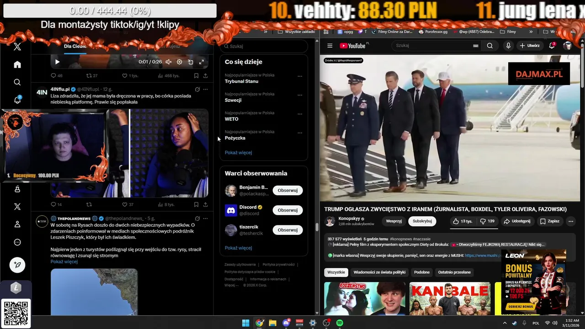Open Grok icon on 4INflu.pl tweet
585x329 pixels.
[x=197, y=89]
